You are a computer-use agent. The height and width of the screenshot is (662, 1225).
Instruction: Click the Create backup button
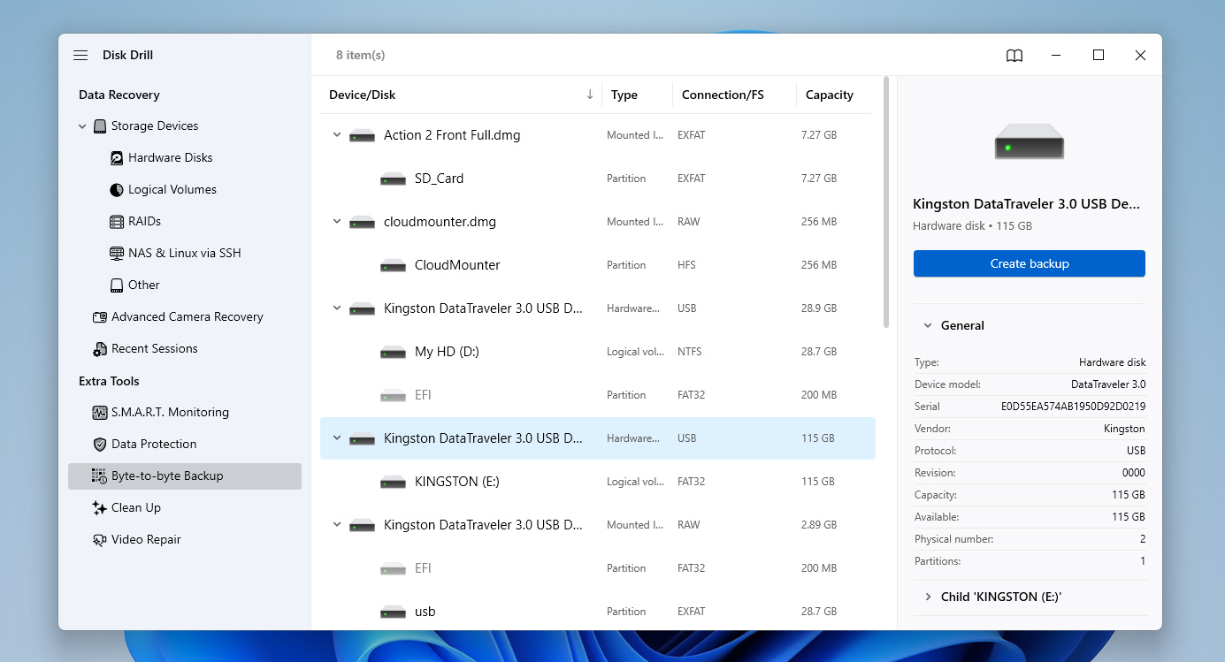click(1029, 263)
